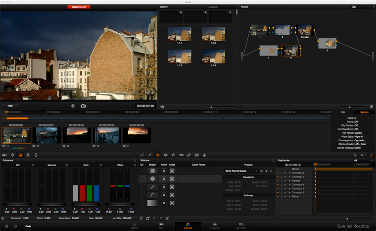Viewport: 376px width, 231px height.
Task: Toggle Invert for the circular window
Action: [164, 179]
